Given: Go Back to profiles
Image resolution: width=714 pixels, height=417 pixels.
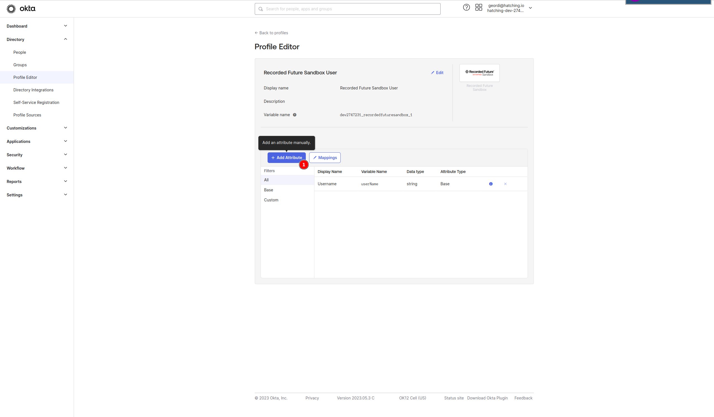Looking at the screenshot, I should (x=271, y=33).
